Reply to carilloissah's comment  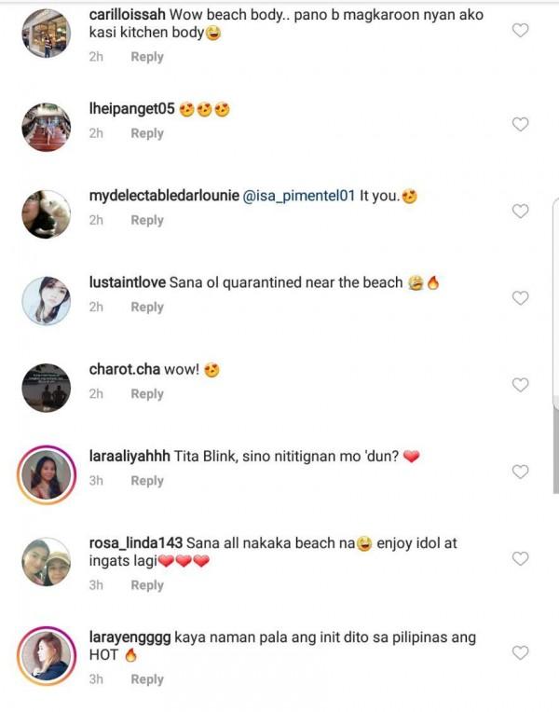(147, 57)
